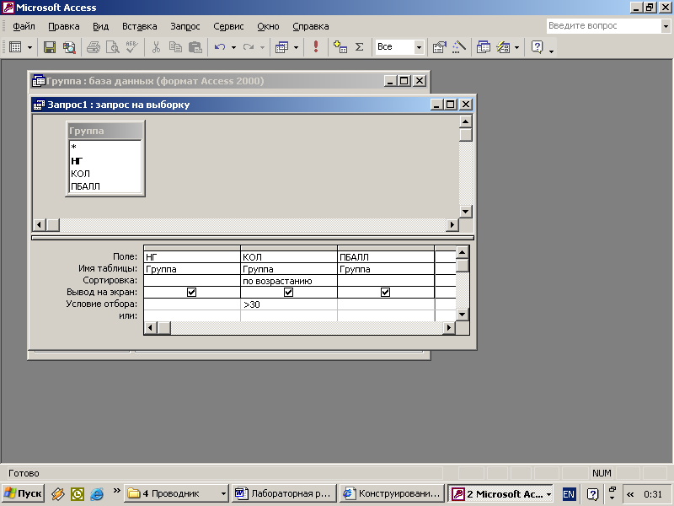
Task: Expand the Query Type dropdown arrow
Action: 296,47
